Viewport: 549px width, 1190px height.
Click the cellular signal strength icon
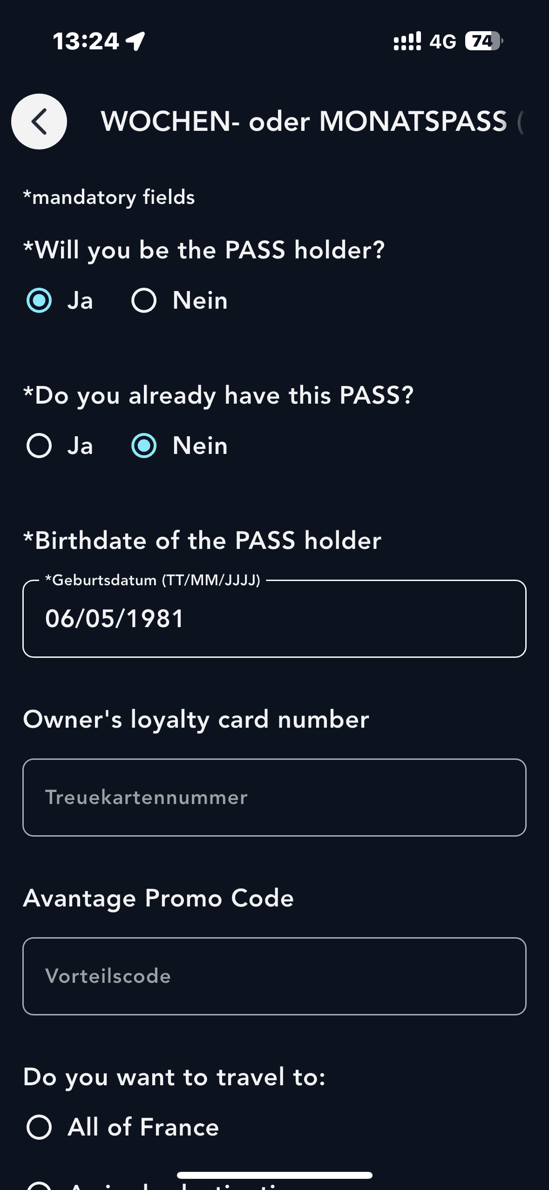click(x=407, y=41)
